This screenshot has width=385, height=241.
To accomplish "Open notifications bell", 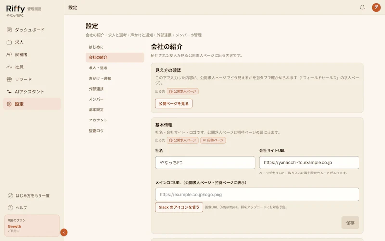I will click(362, 7).
